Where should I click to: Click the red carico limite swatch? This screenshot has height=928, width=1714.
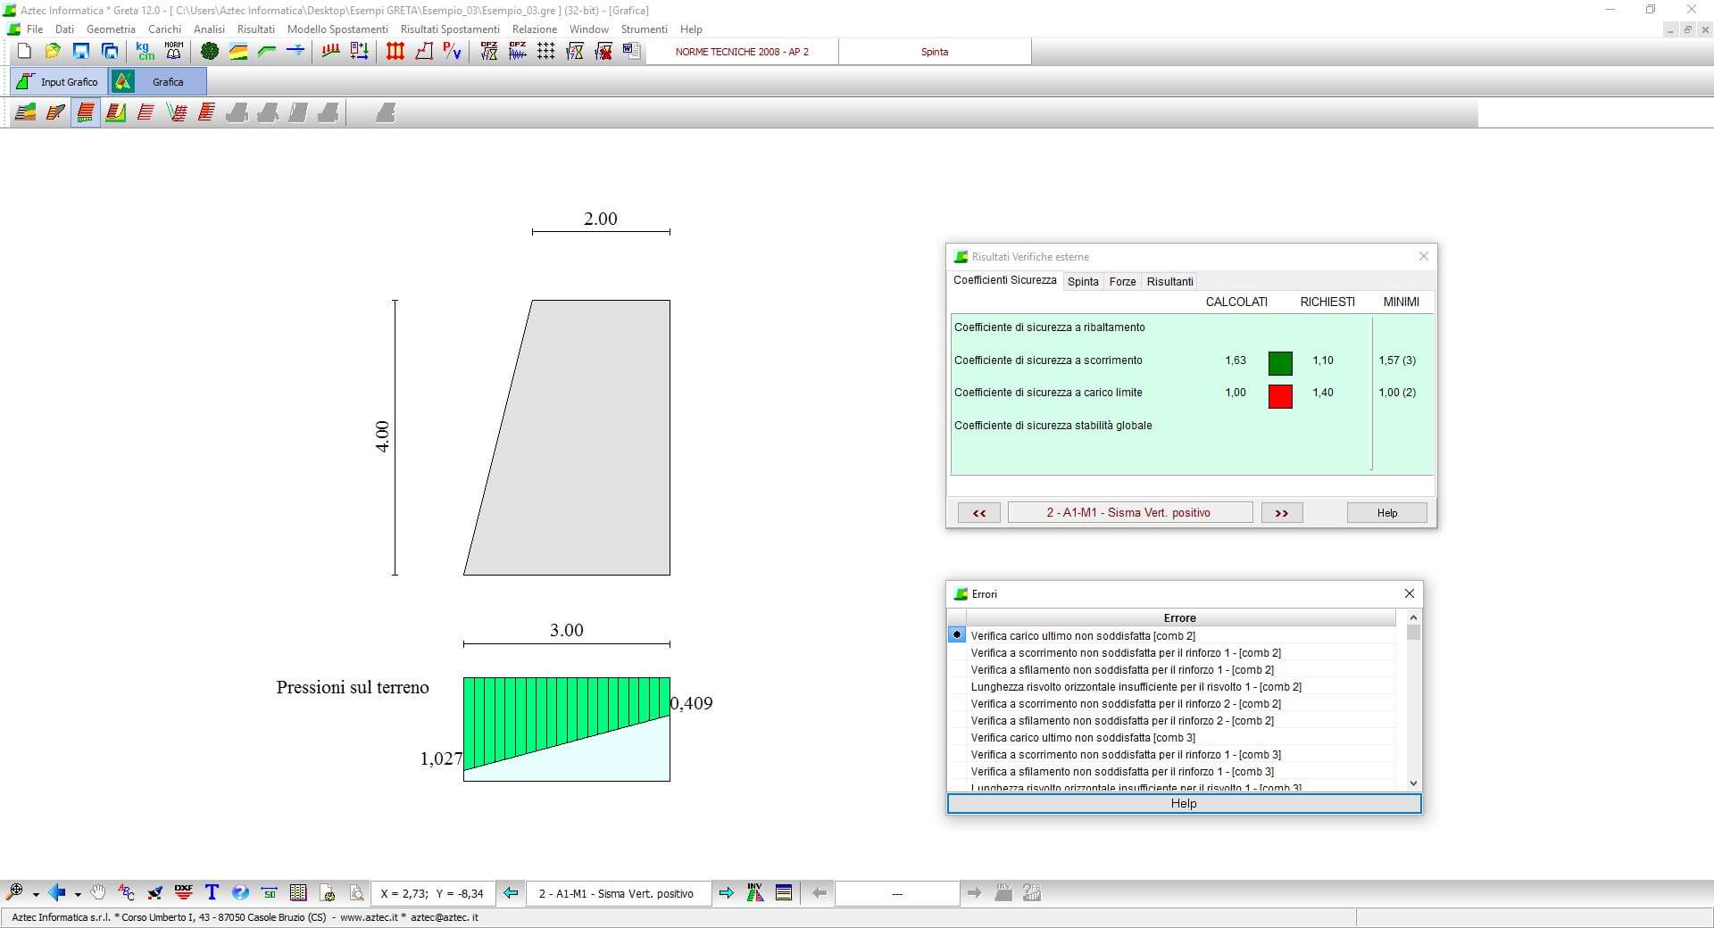click(1280, 396)
